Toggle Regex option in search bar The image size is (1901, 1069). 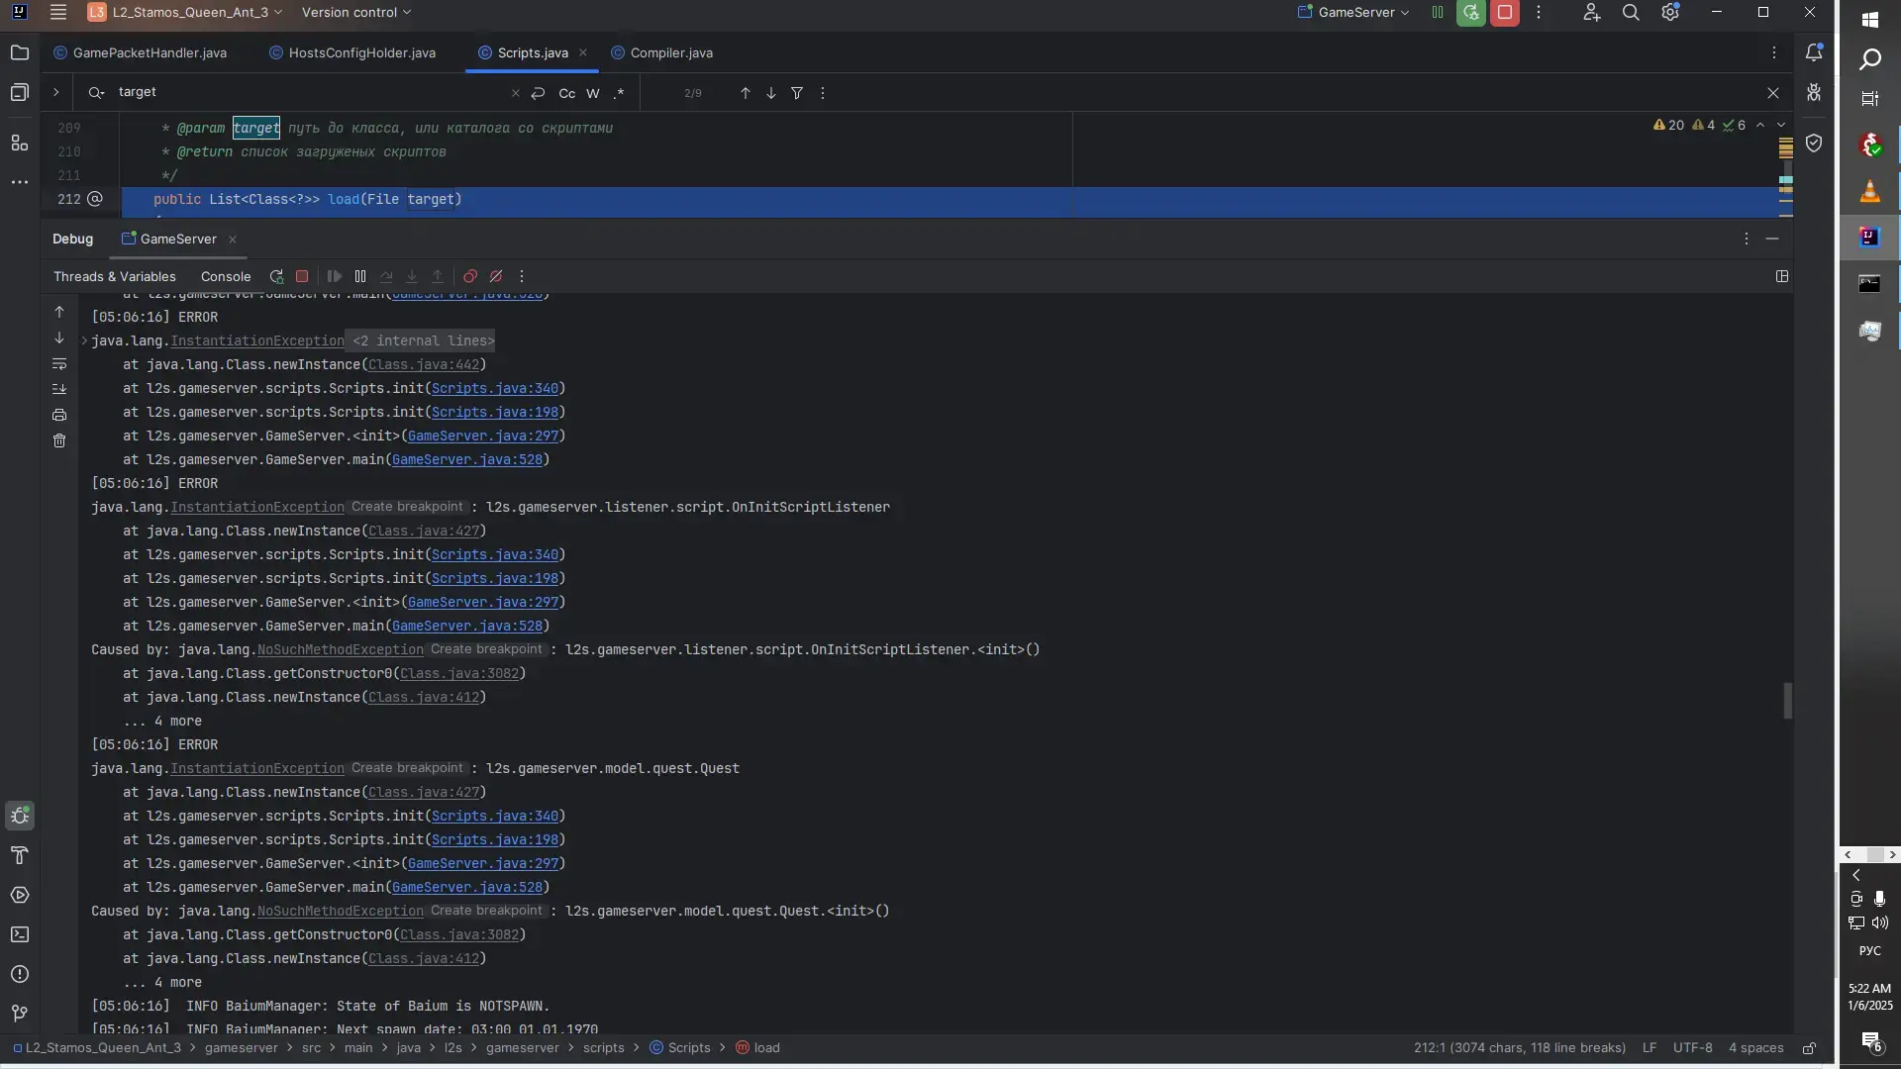point(619,93)
